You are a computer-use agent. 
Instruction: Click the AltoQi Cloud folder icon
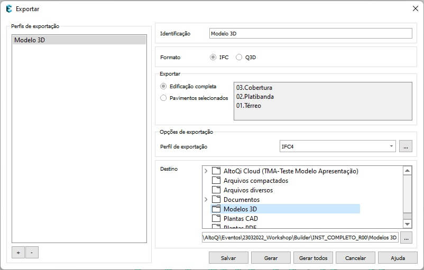(216, 171)
